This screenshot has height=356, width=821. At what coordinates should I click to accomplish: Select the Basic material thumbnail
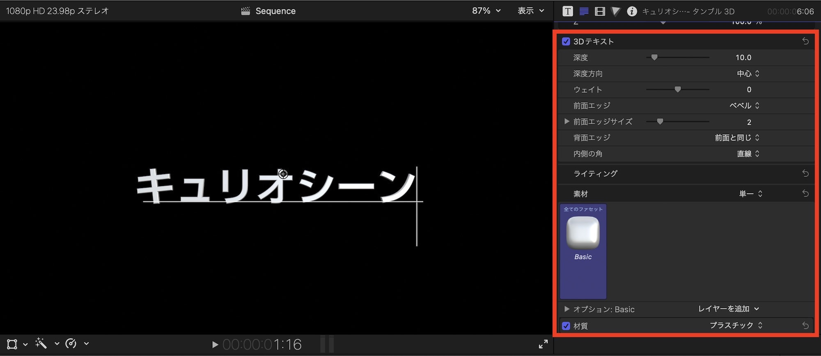[583, 251]
